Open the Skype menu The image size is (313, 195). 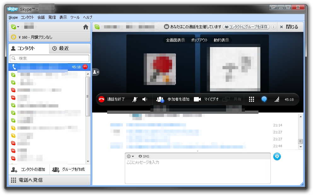(13, 17)
